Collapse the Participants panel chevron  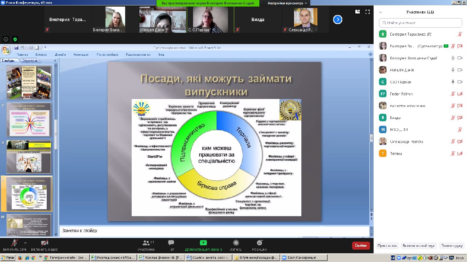coord(381,12)
